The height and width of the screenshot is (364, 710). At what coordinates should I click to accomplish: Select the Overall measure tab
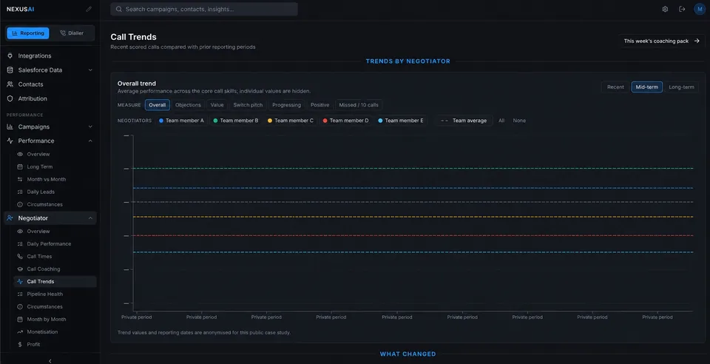point(157,105)
